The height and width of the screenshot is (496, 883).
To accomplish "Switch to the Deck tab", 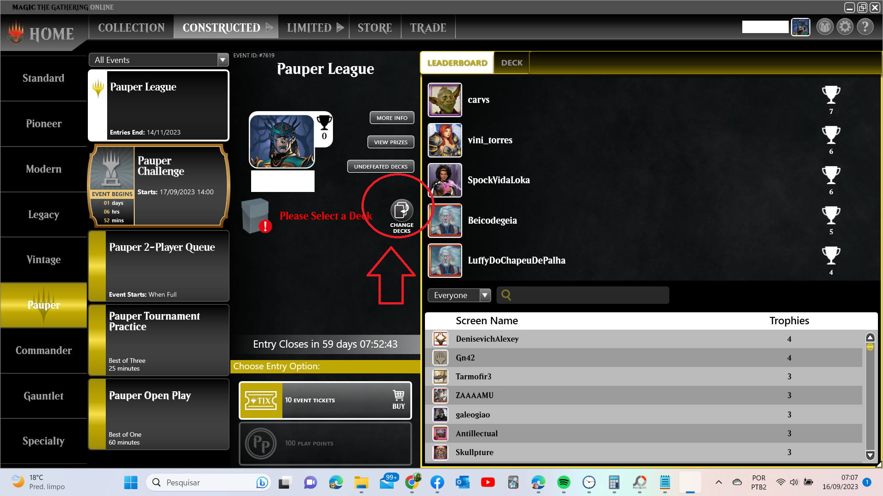I will coord(511,63).
